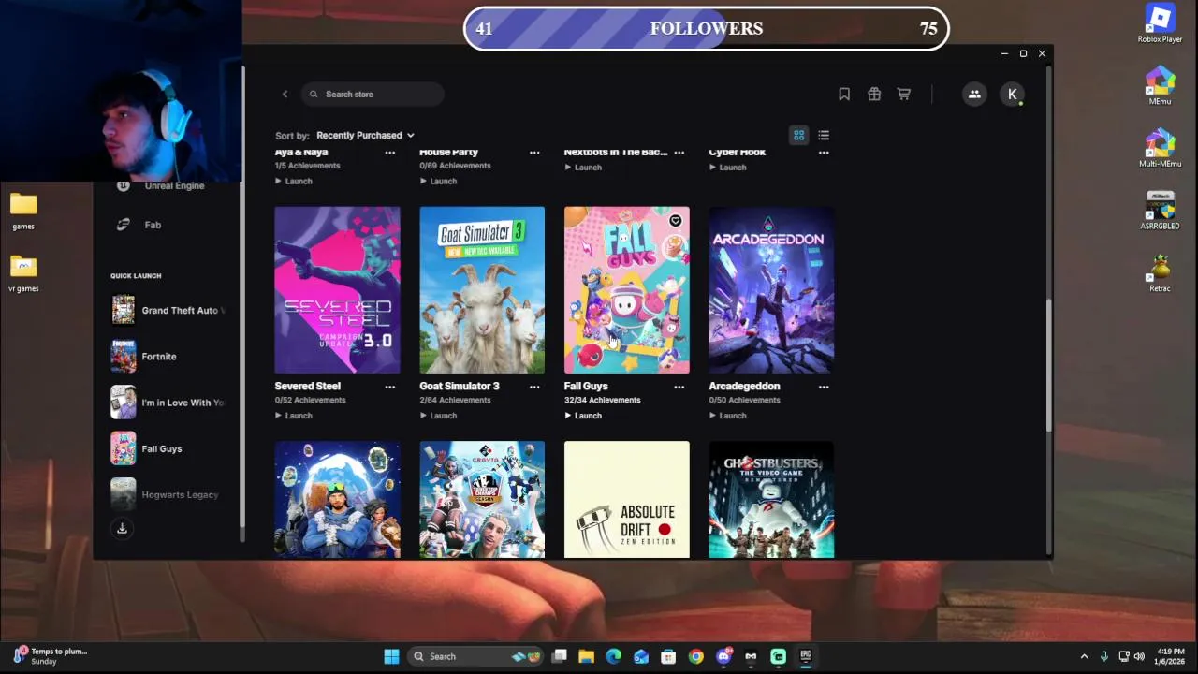Open the games desktop folder

pos(23,212)
